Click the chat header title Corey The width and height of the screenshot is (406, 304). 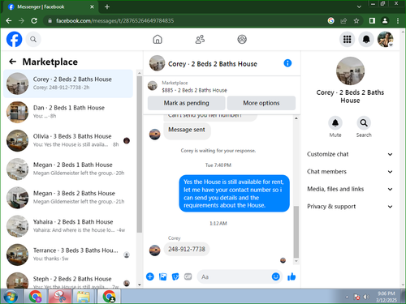212,64
